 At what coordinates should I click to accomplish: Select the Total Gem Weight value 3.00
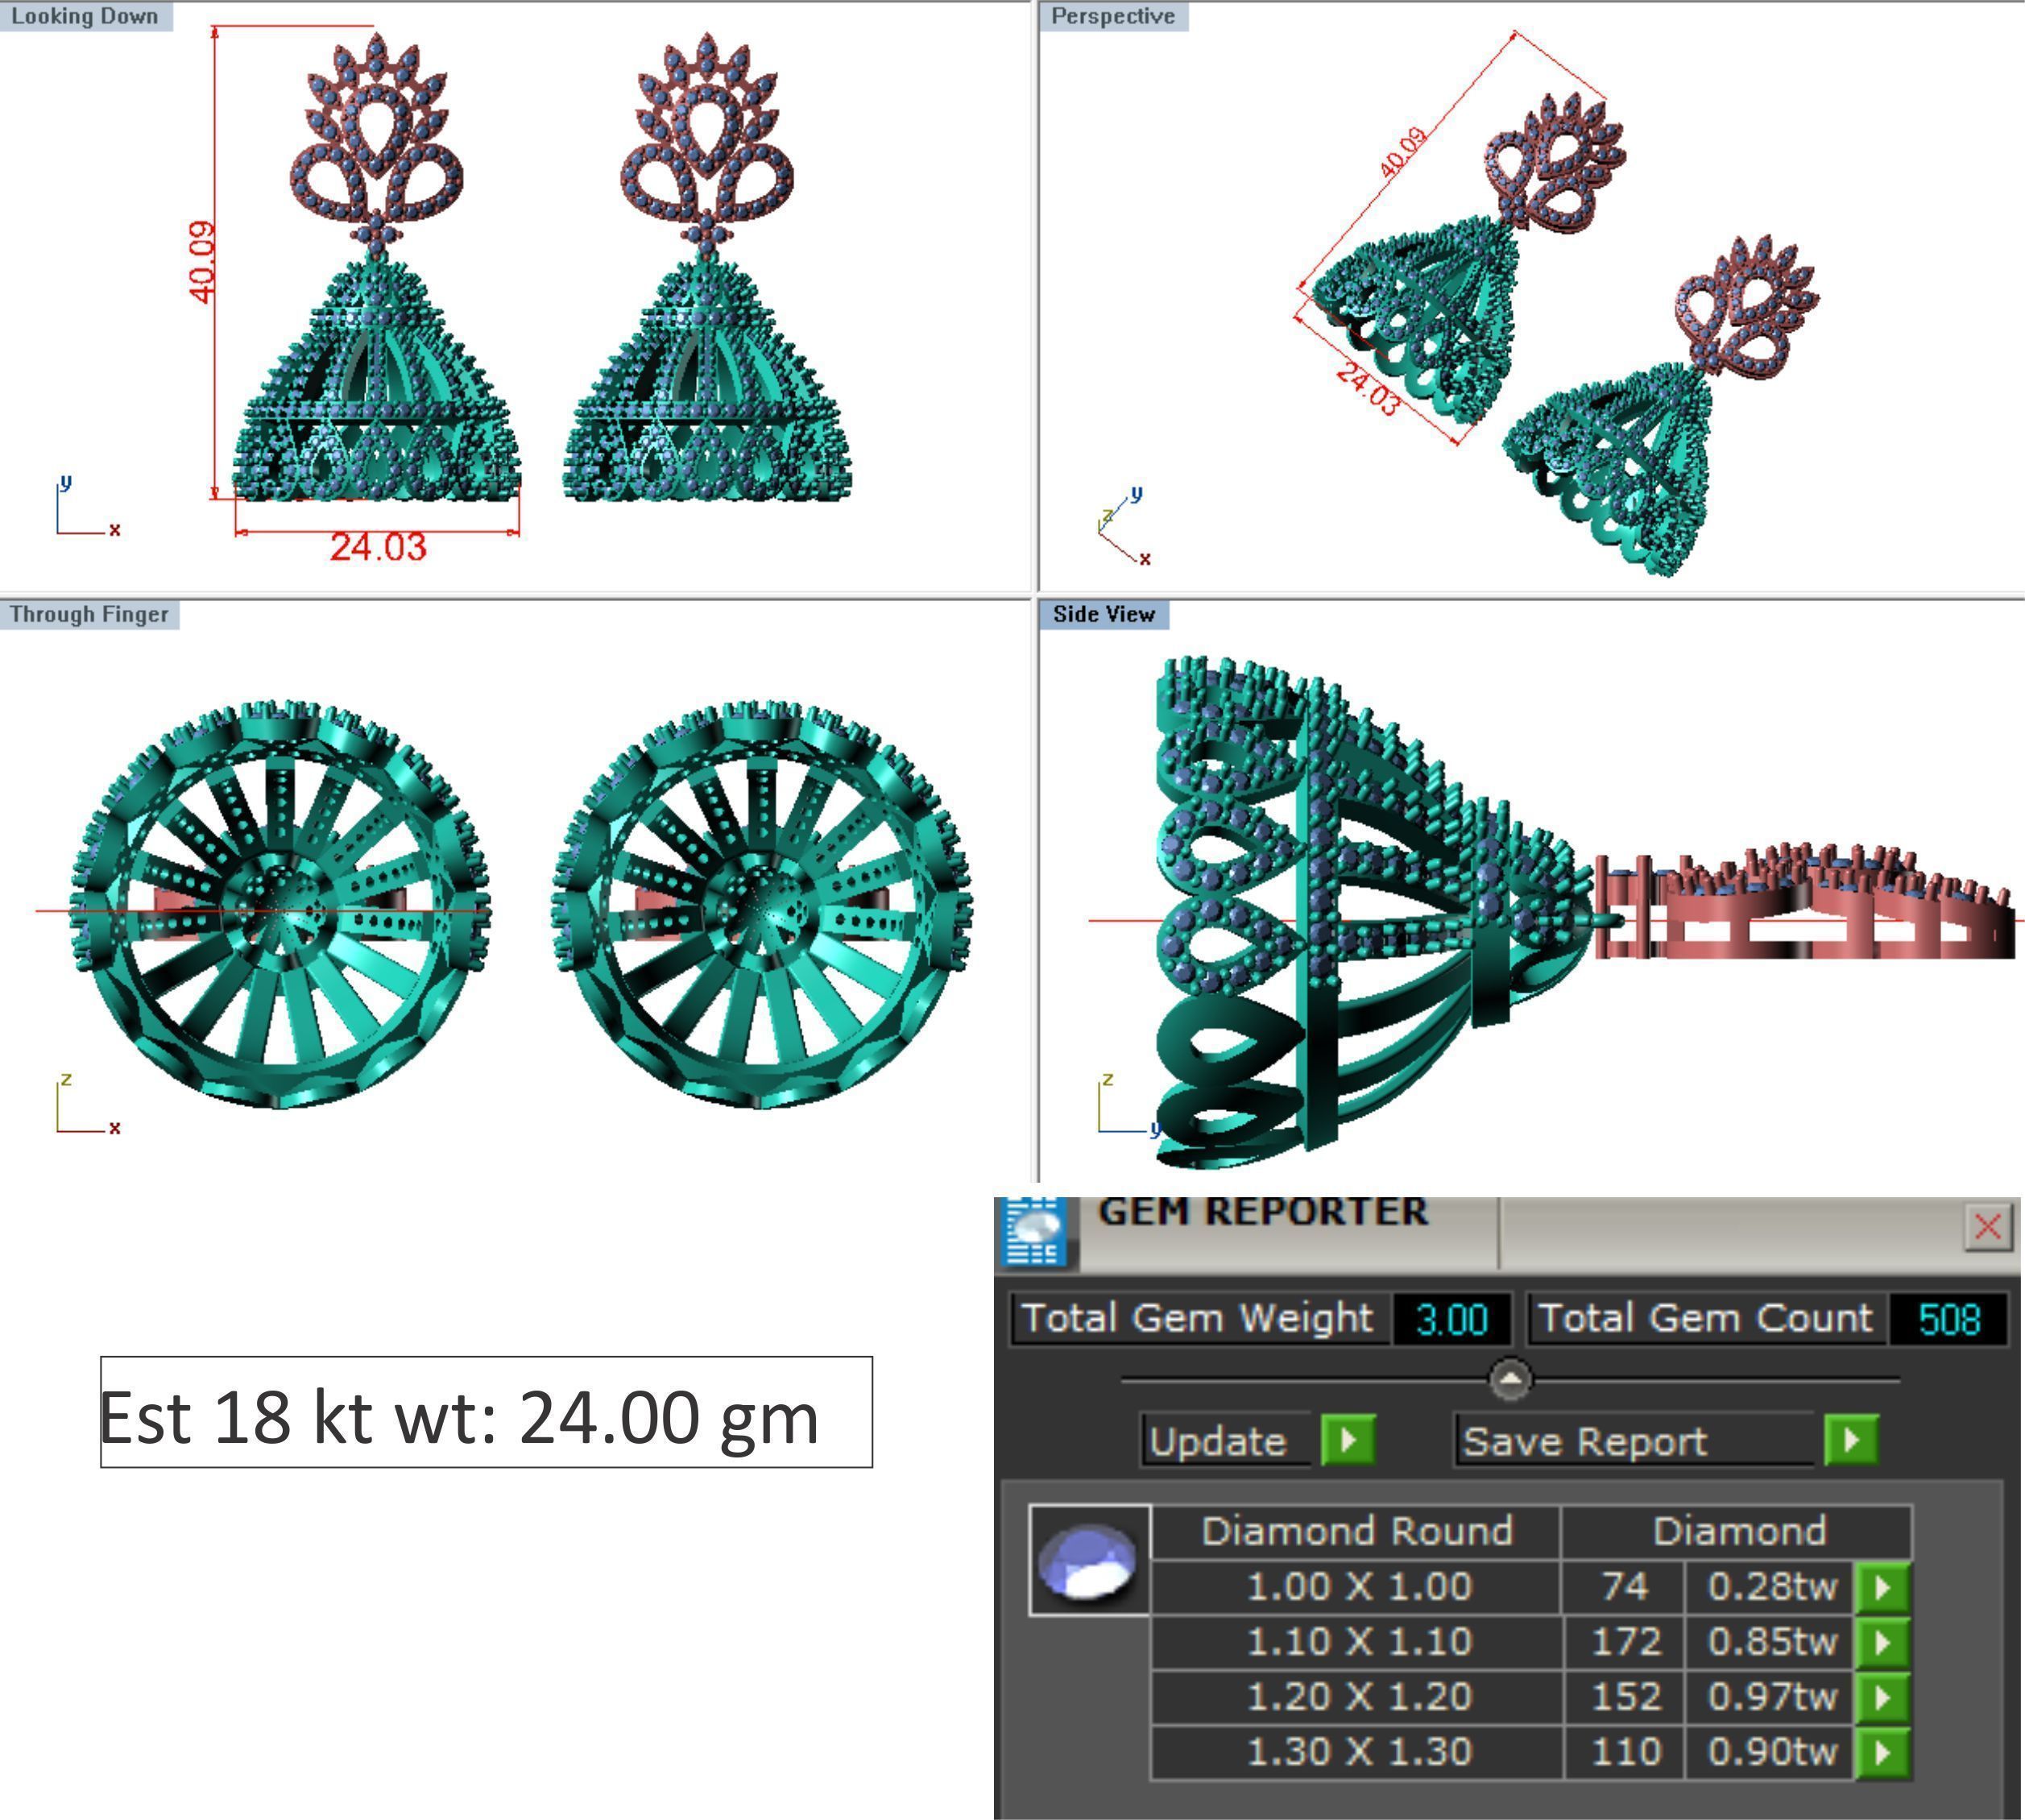[1451, 1320]
